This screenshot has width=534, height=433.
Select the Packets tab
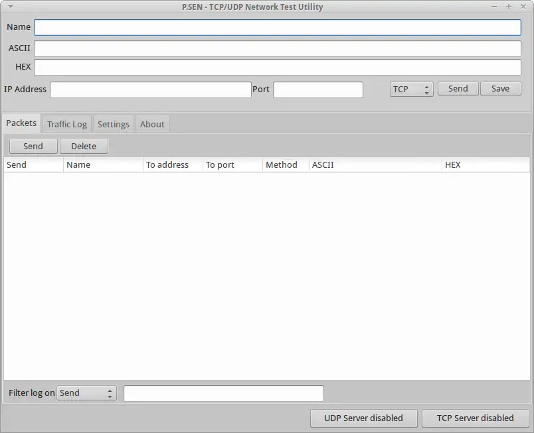coord(21,123)
